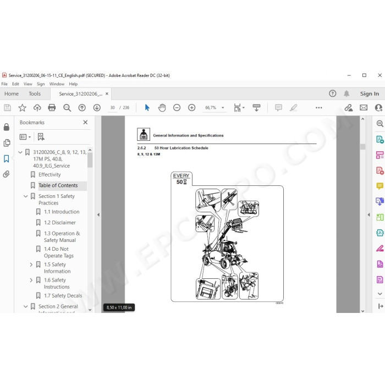Go to next page arrow
The image size is (385, 385).
[x=97, y=108]
